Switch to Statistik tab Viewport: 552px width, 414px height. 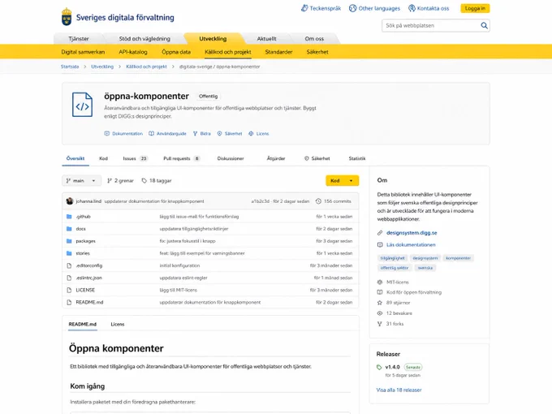357,158
